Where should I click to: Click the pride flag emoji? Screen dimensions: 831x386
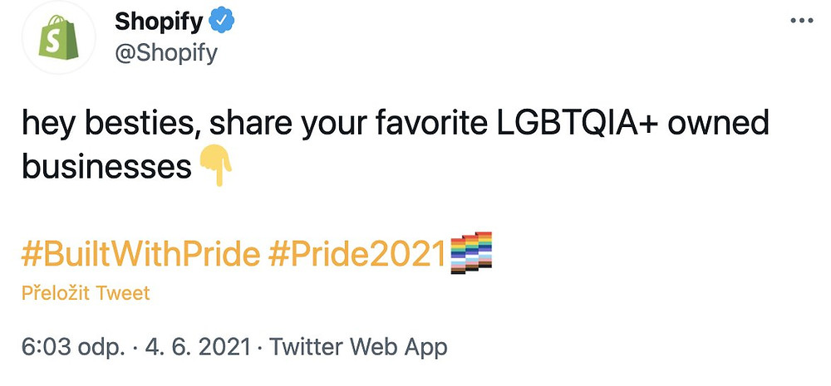point(471,252)
